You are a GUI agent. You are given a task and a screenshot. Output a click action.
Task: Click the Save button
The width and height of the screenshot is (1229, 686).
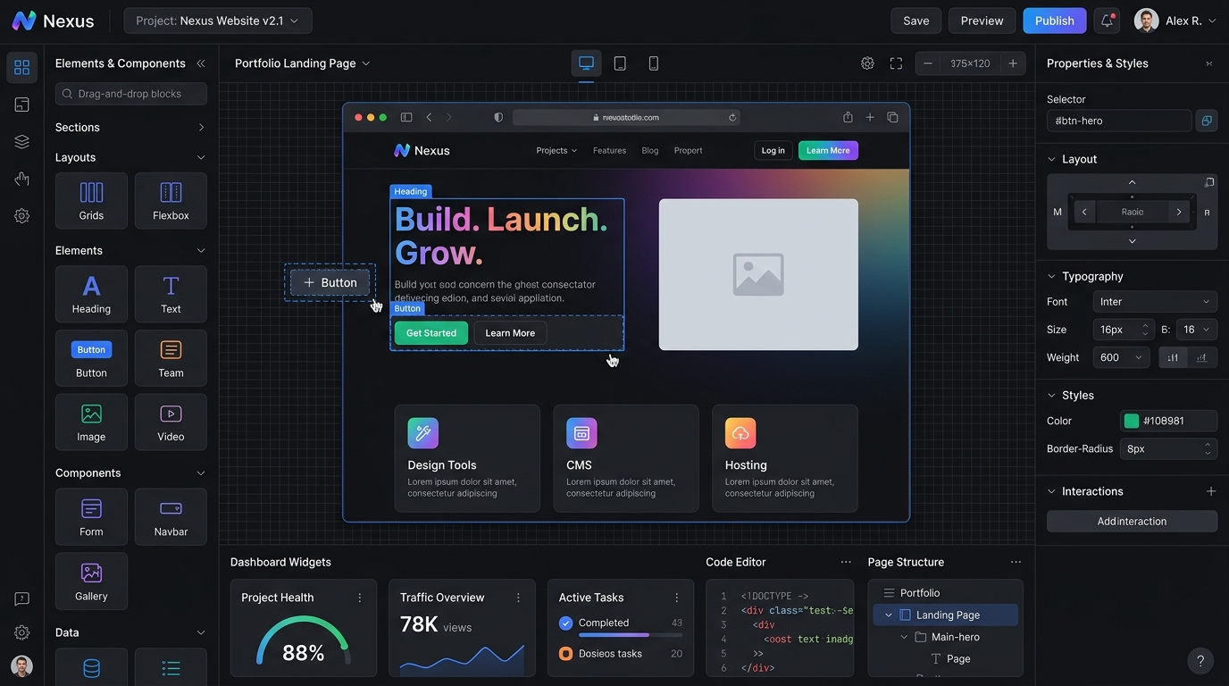(x=916, y=21)
